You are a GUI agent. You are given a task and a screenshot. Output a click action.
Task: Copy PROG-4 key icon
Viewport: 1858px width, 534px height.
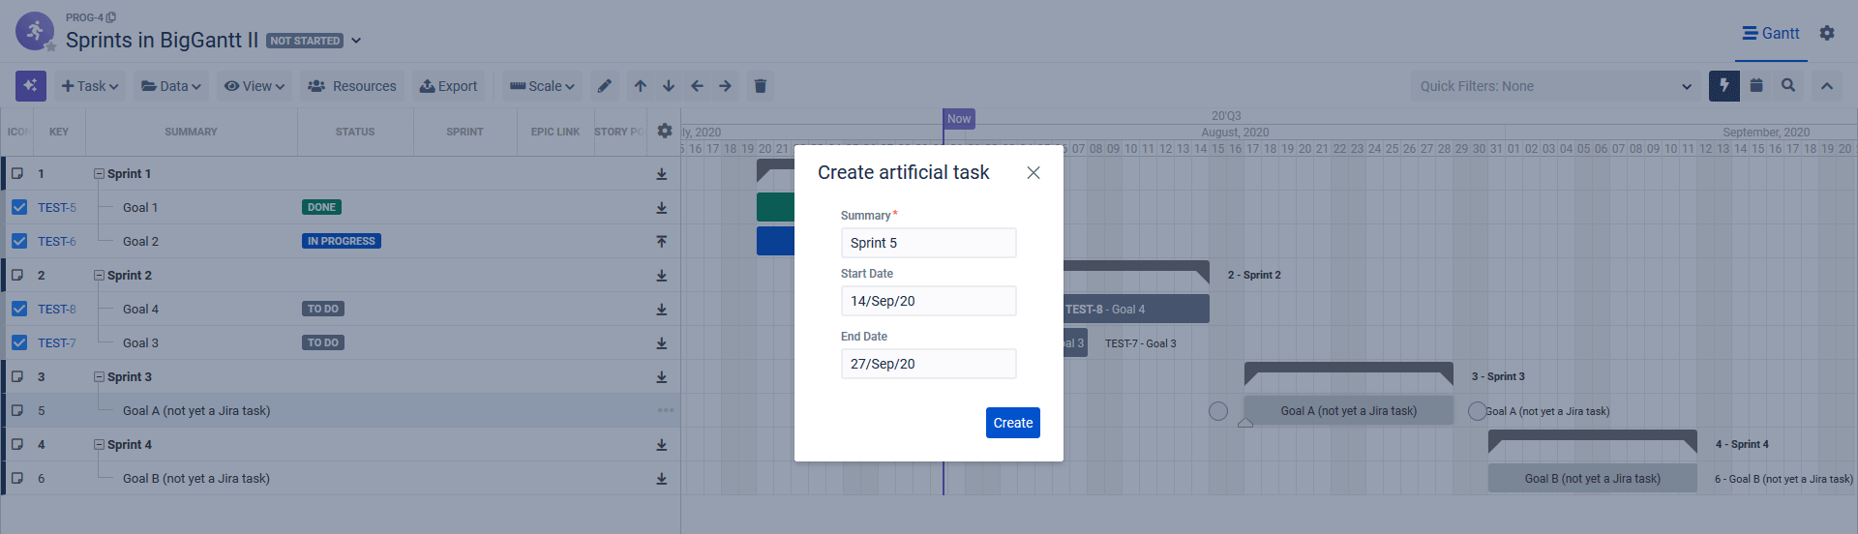(111, 17)
